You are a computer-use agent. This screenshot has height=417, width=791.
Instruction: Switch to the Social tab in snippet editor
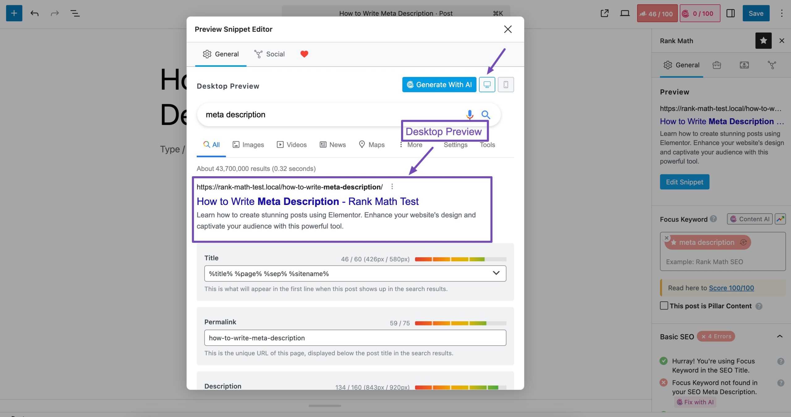(269, 54)
